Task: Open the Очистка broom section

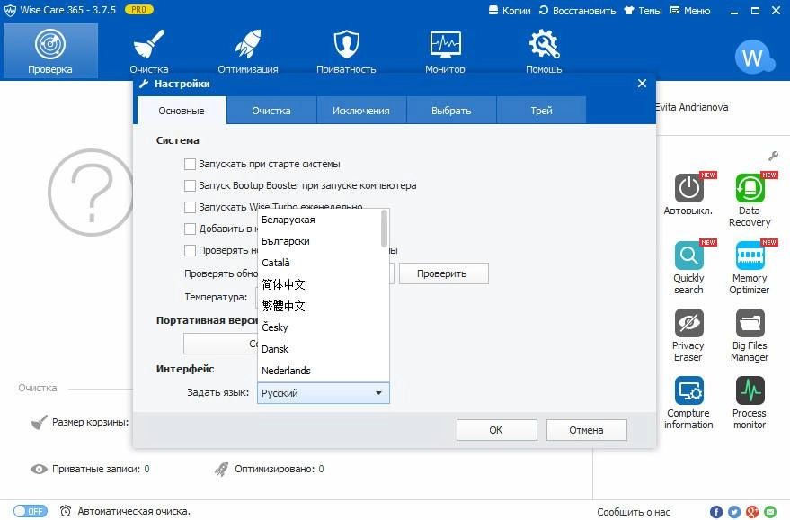Action: pyautogui.click(x=149, y=51)
